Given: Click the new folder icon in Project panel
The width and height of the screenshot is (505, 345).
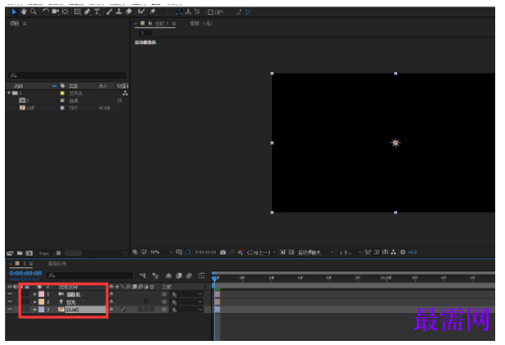Looking at the screenshot, I should pyautogui.click(x=20, y=253).
